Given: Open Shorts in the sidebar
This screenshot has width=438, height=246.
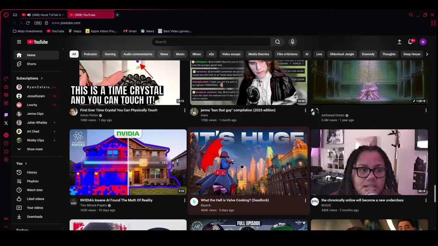Looking at the screenshot, I should 36,64.
